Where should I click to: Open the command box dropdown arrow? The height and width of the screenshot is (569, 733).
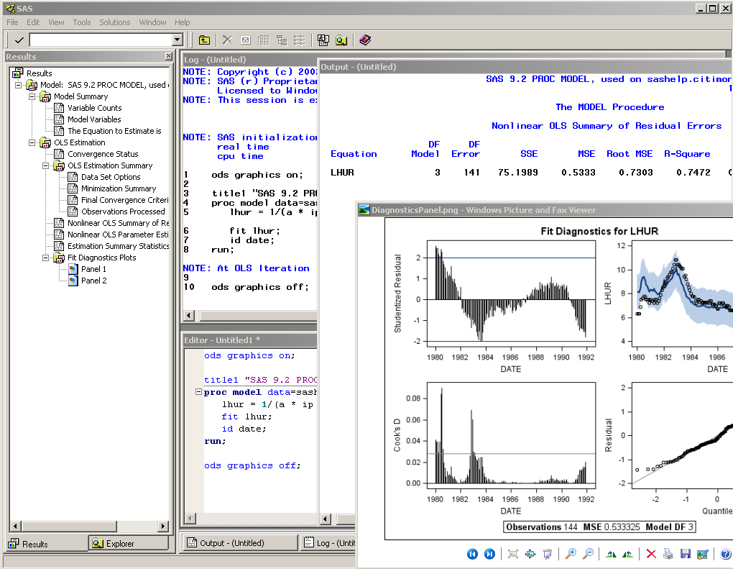[x=178, y=40]
